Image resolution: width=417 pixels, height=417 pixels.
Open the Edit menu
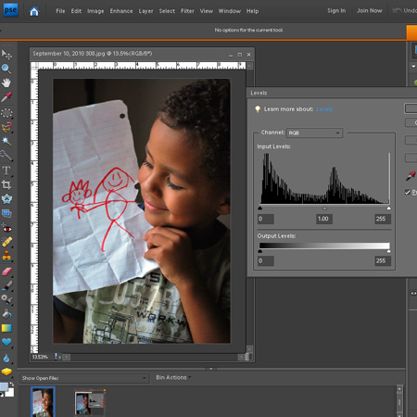tap(76, 11)
